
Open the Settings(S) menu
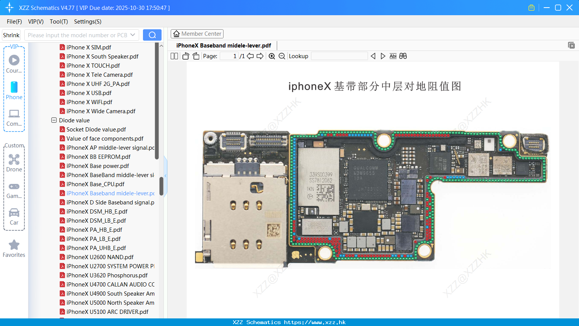(x=88, y=21)
